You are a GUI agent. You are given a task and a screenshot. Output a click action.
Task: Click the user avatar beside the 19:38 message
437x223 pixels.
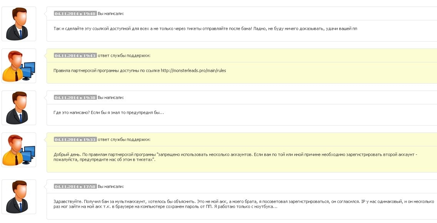point(19,108)
